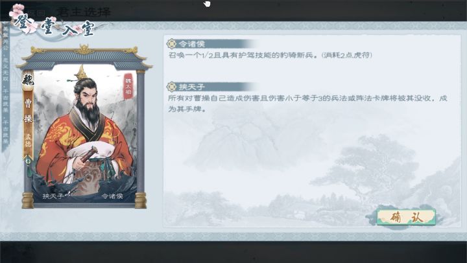Click the 君主选择 page title

[84, 12]
